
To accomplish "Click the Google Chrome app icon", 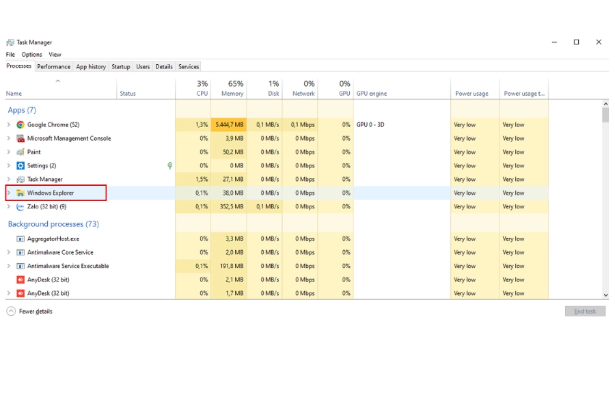I will pos(20,125).
